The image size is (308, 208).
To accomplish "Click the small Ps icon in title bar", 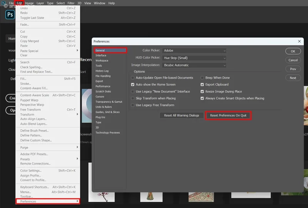I will (3, 3).
